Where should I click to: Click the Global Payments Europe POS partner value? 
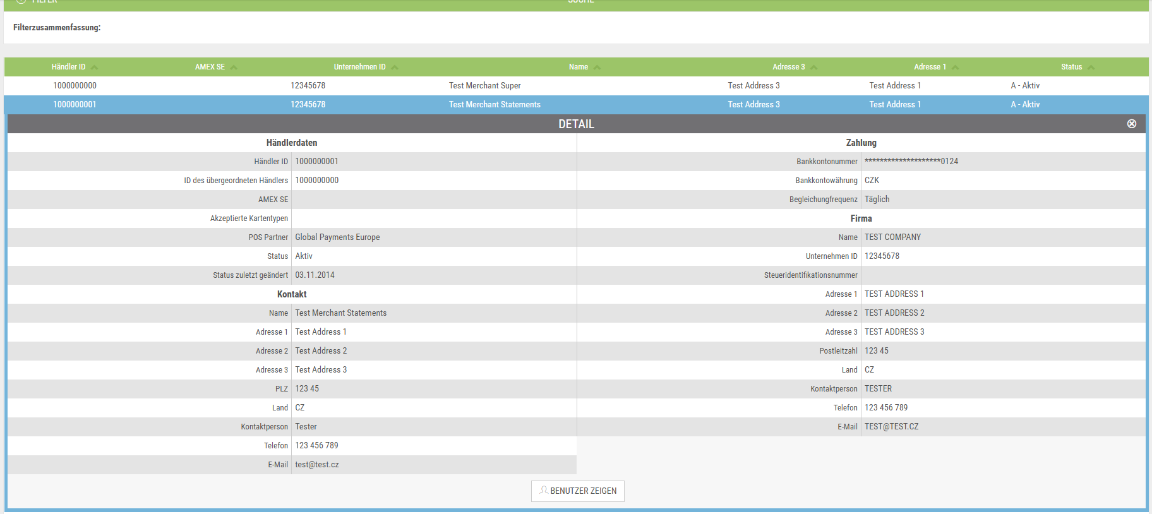coord(337,237)
